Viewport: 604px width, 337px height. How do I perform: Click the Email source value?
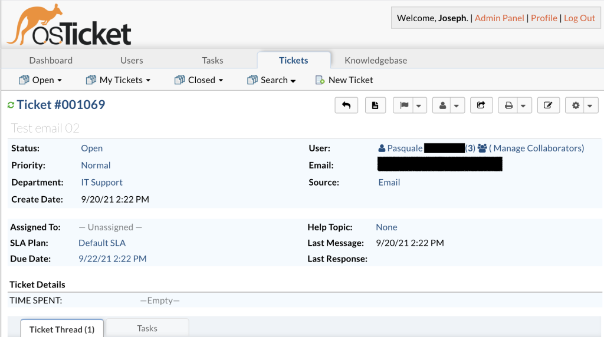click(x=389, y=182)
